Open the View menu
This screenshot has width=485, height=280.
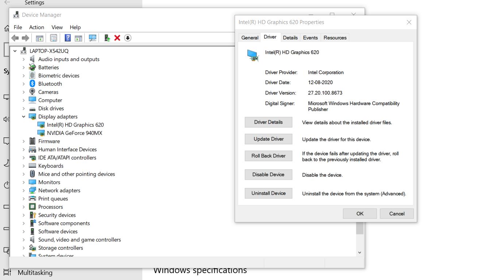point(57,27)
